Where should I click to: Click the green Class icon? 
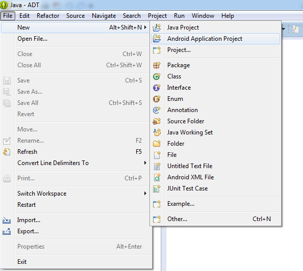157,76
